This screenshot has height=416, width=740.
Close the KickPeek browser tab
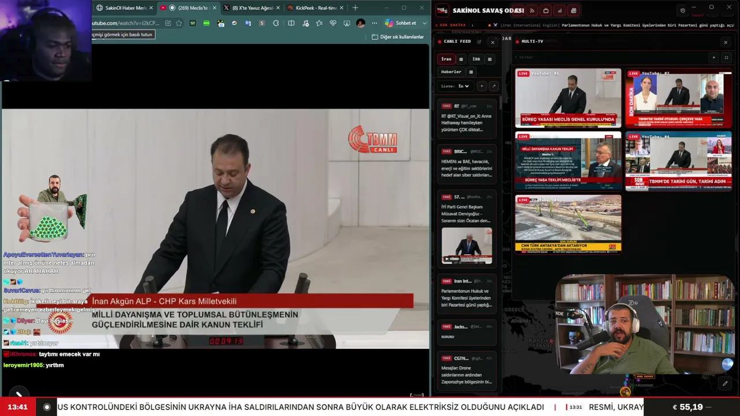[341, 8]
